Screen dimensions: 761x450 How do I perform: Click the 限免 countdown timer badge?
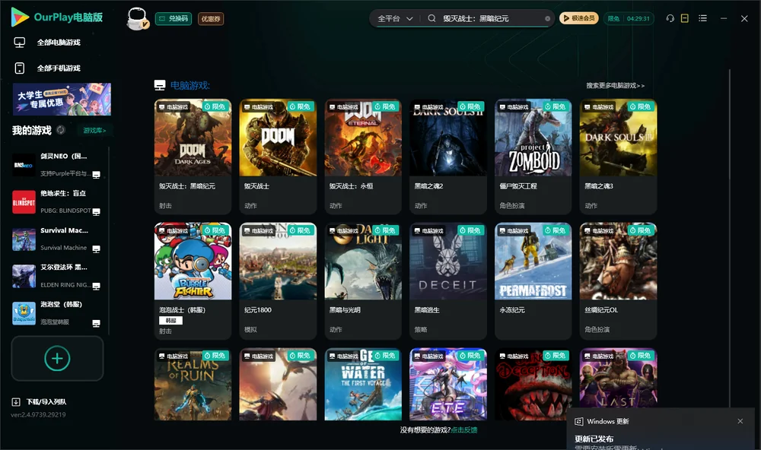pyautogui.click(x=629, y=18)
